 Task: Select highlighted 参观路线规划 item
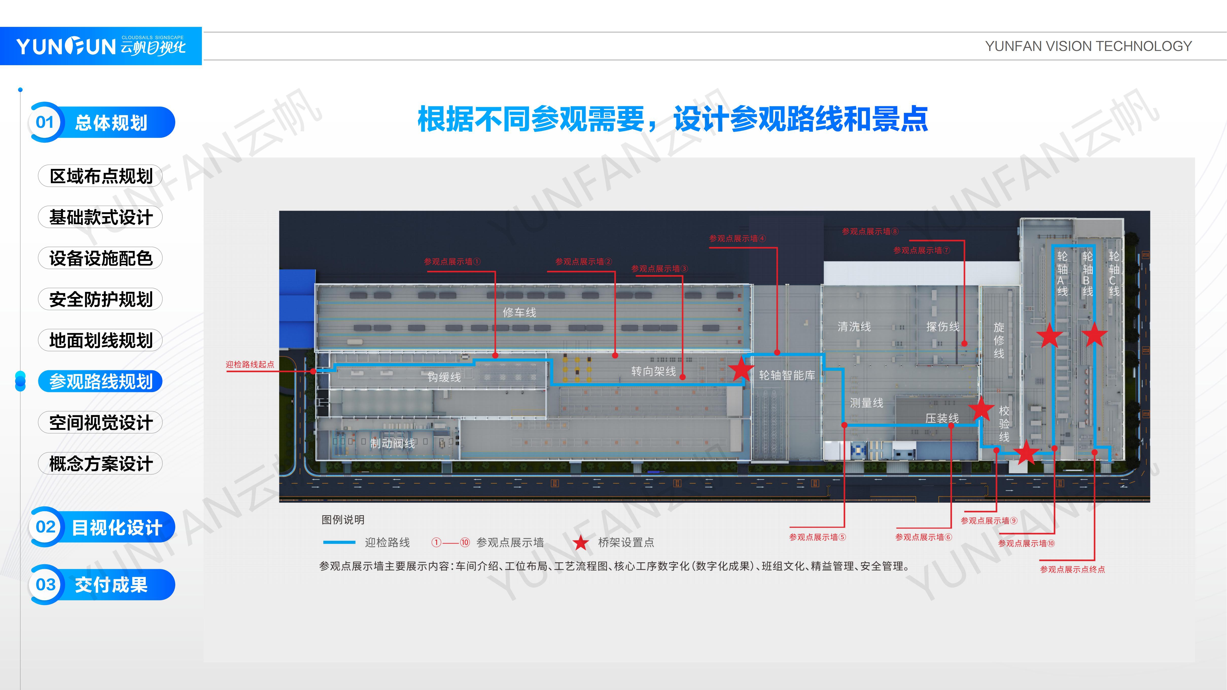[100, 381]
